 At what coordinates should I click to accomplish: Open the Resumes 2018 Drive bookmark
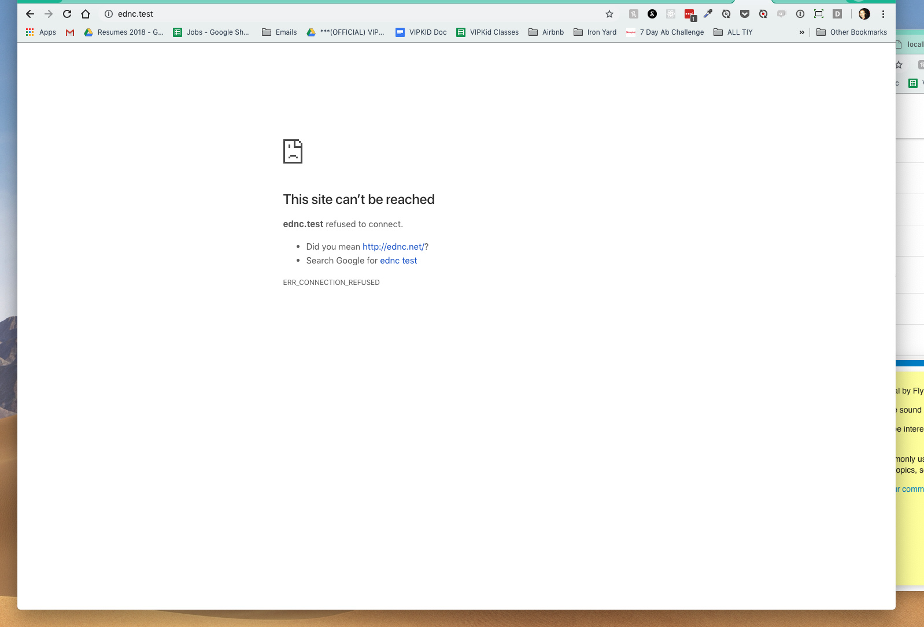(x=124, y=32)
